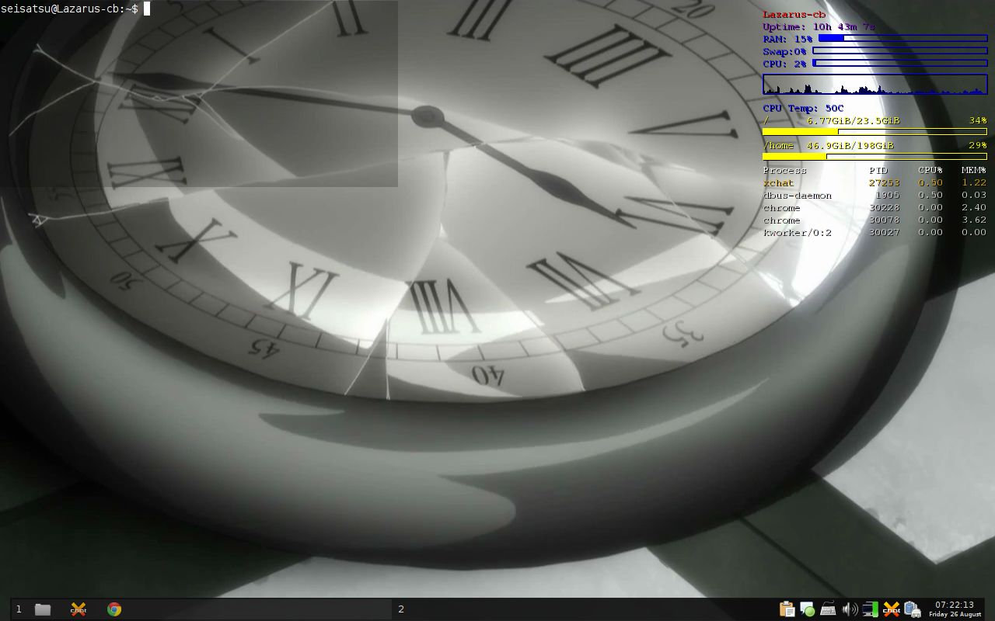The width and height of the screenshot is (995, 621).
Task: Show calendar from the 07:22:13 clock
Action: pyautogui.click(x=955, y=609)
